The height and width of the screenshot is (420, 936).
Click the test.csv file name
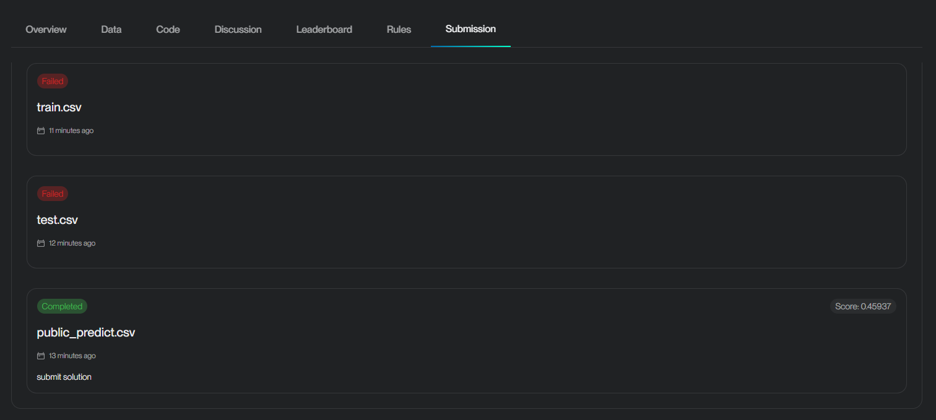click(x=57, y=220)
